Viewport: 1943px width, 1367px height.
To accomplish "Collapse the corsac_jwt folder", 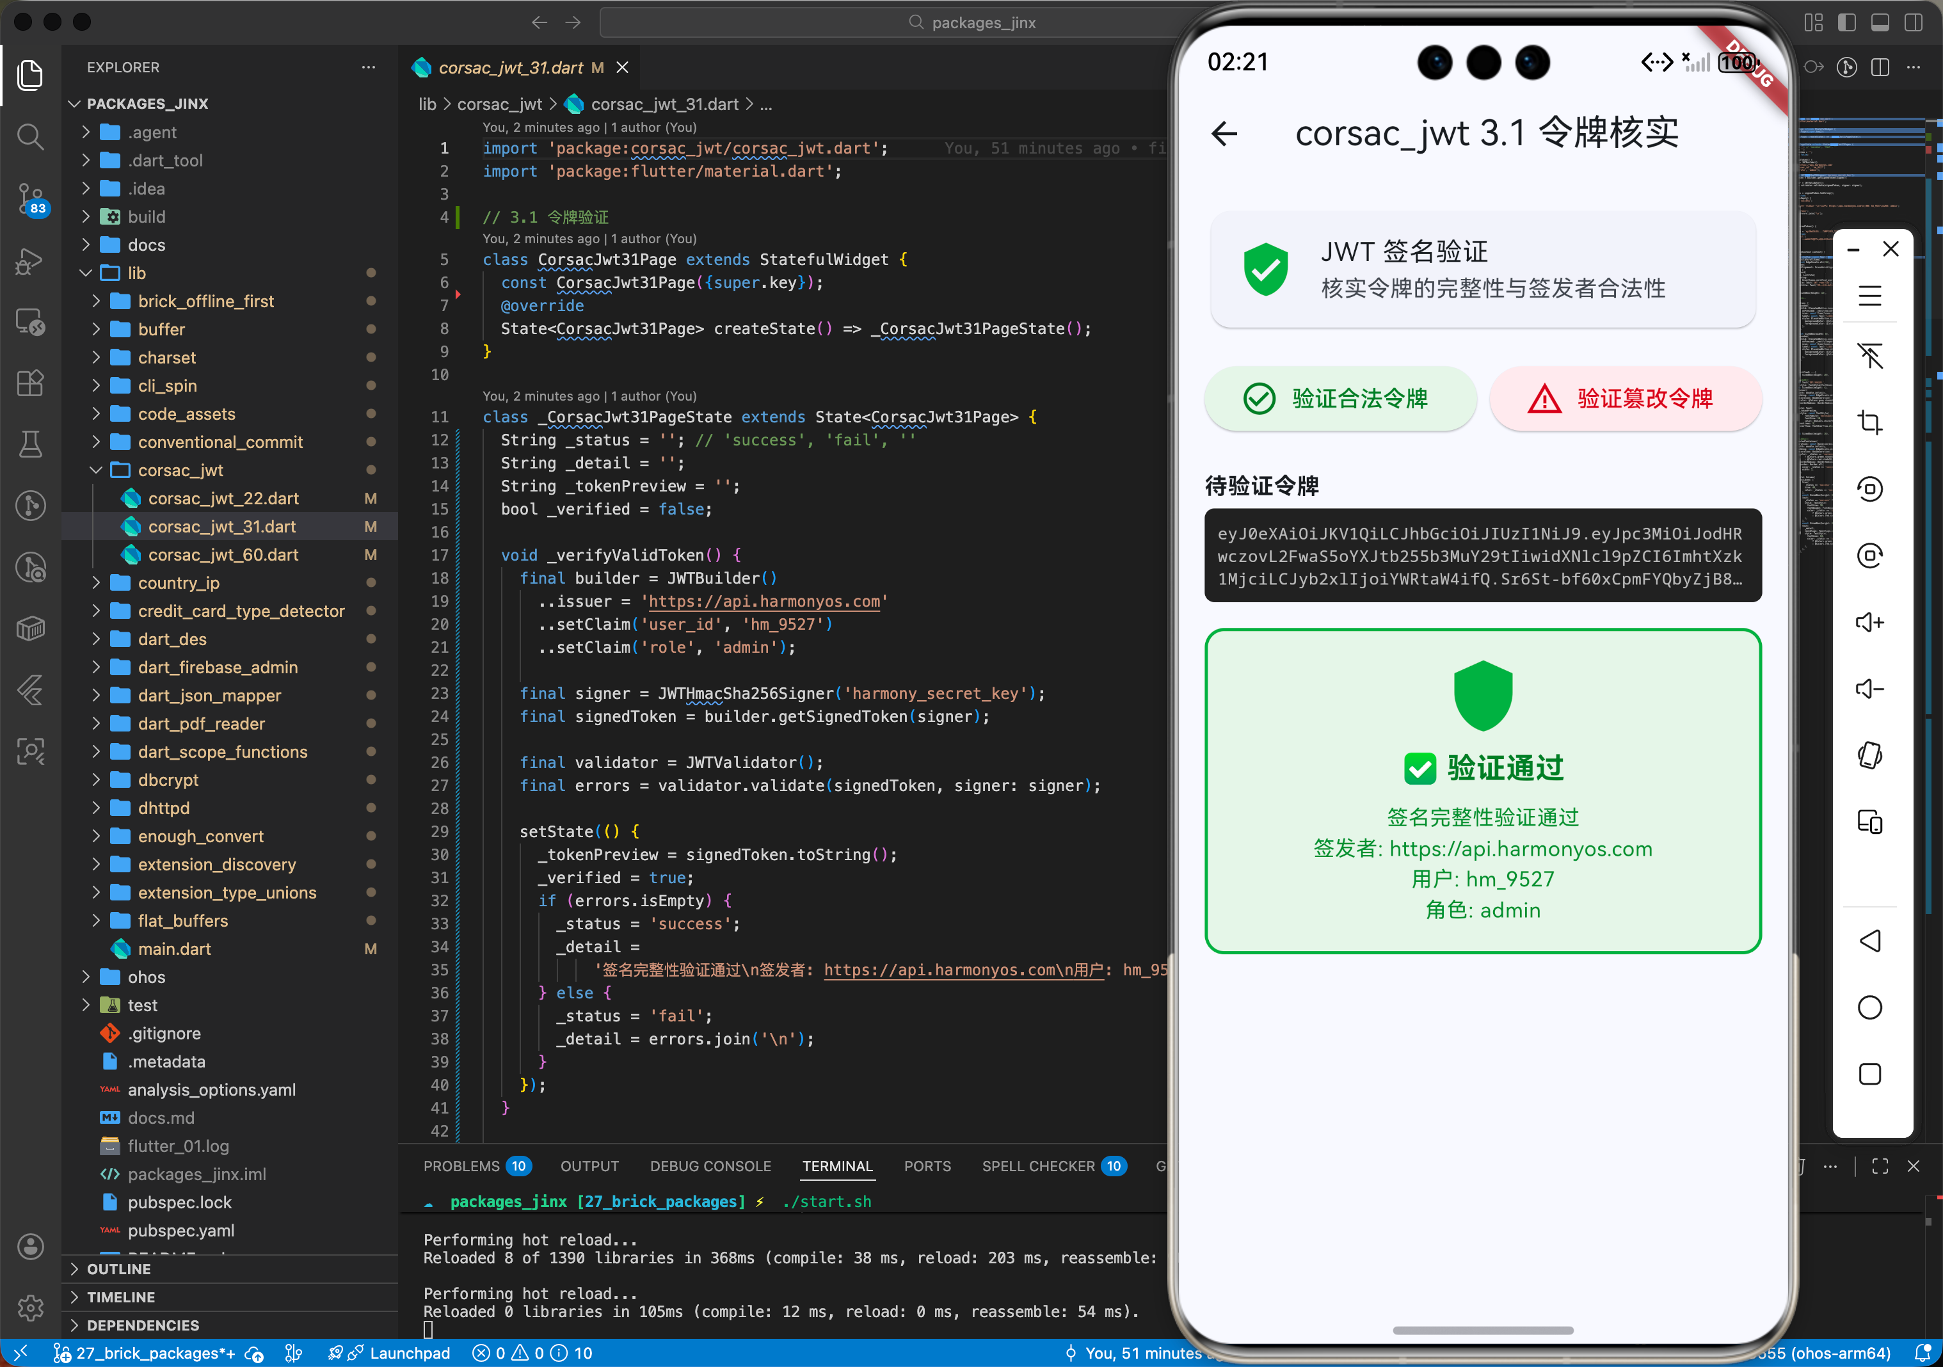I will [x=180, y=470].
